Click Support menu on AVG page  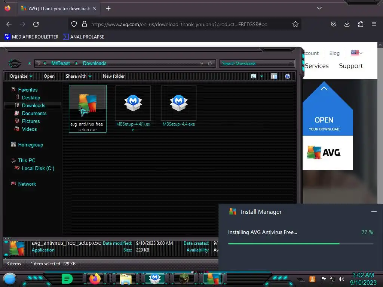[x=351, y=66]
